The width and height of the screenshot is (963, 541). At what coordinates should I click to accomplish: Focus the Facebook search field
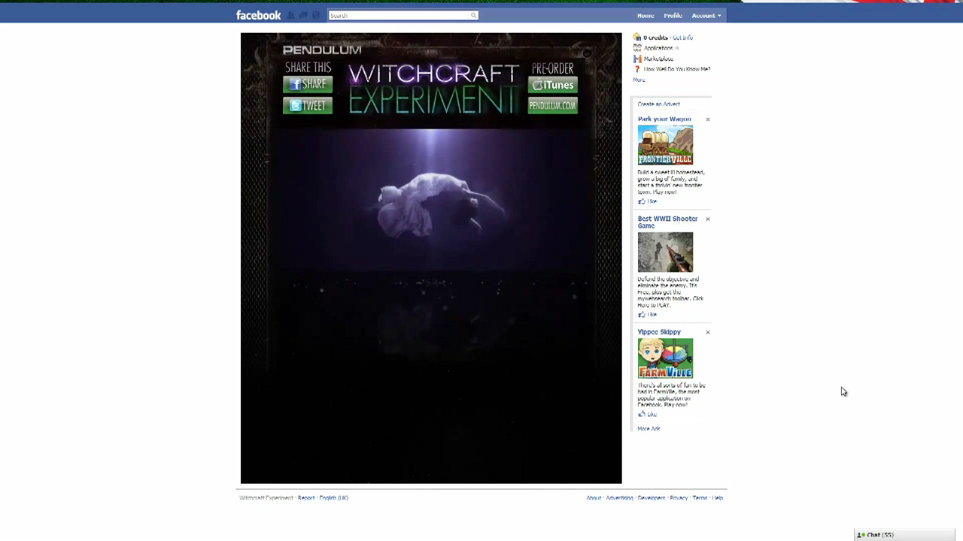click(399, 15)
